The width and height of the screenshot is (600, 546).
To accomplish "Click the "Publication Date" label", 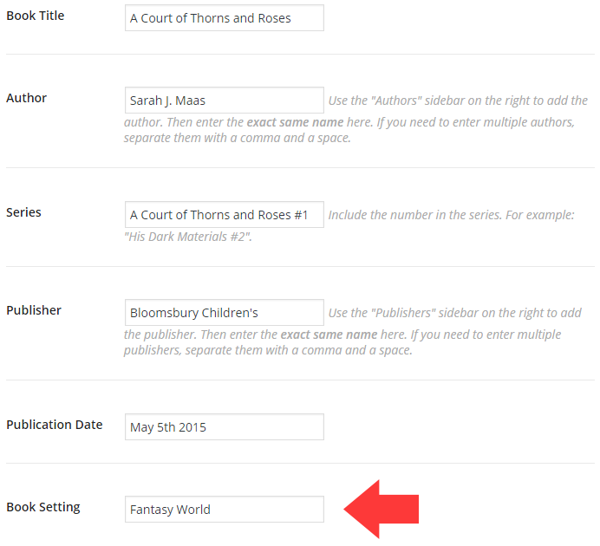I will 55,425.
